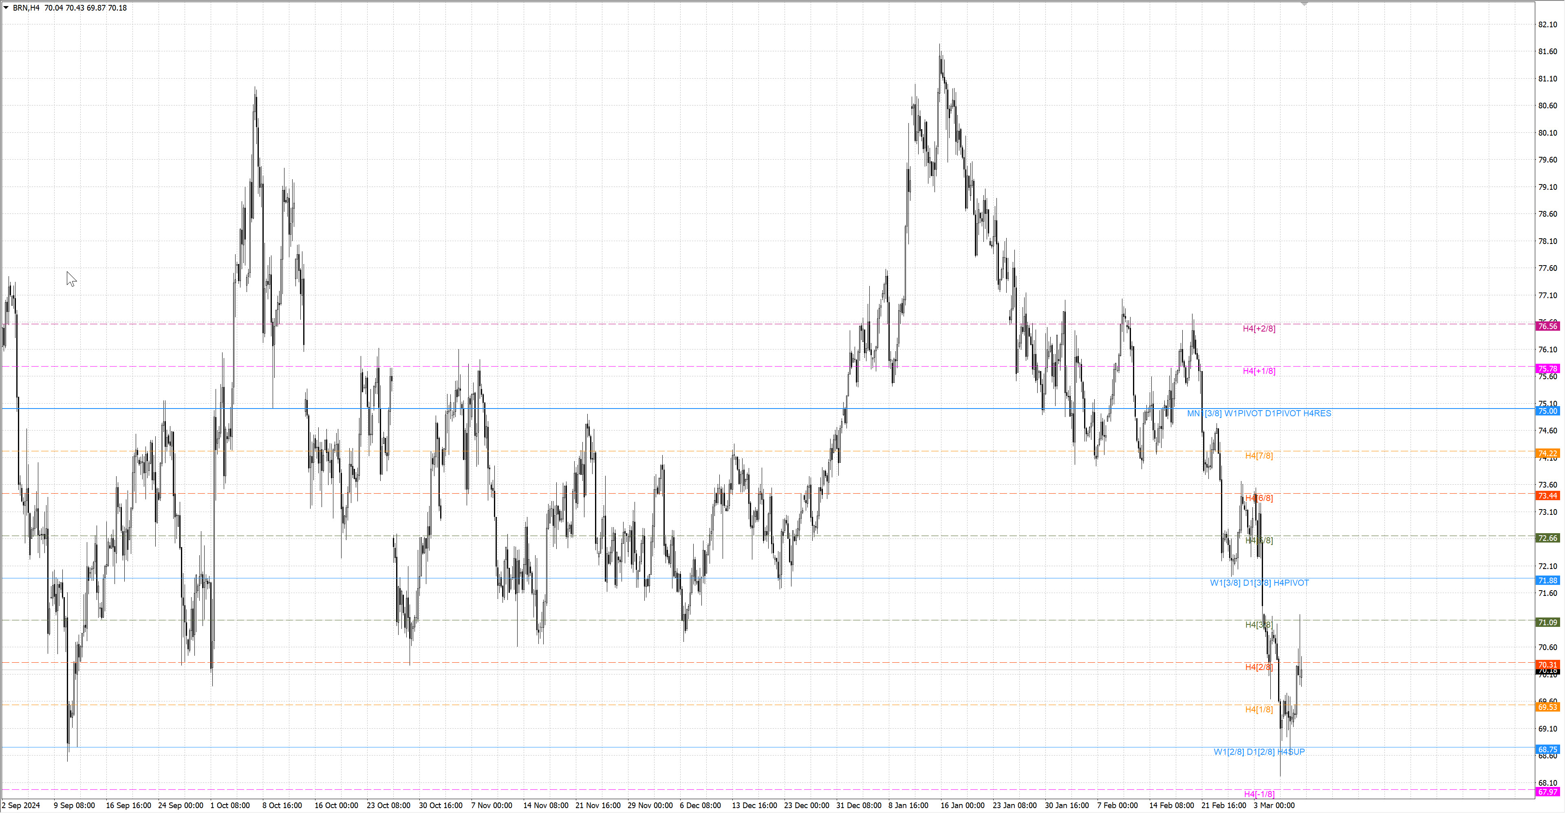The height and width of the screenshot is (813, 1565).
Task: Click the green 71.09 price tag
Action: 1547,622
